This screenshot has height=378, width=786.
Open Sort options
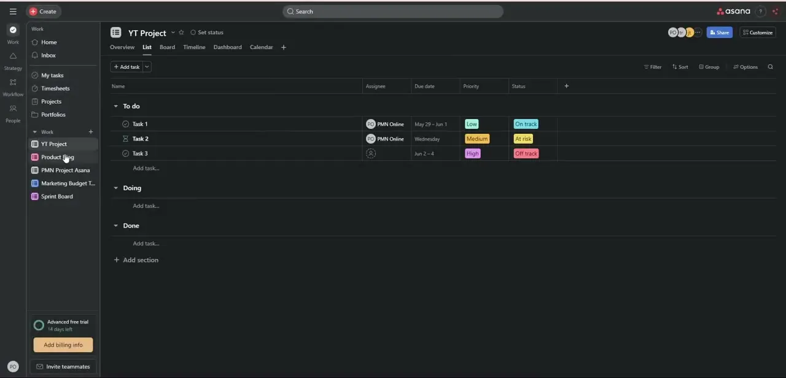pyautogui.click(x=680, y=67)
